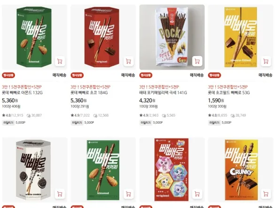This screenshot has height=208, width=277.
Task: Add green almond Pepero box to cart
Action: (x=129, y=194)
